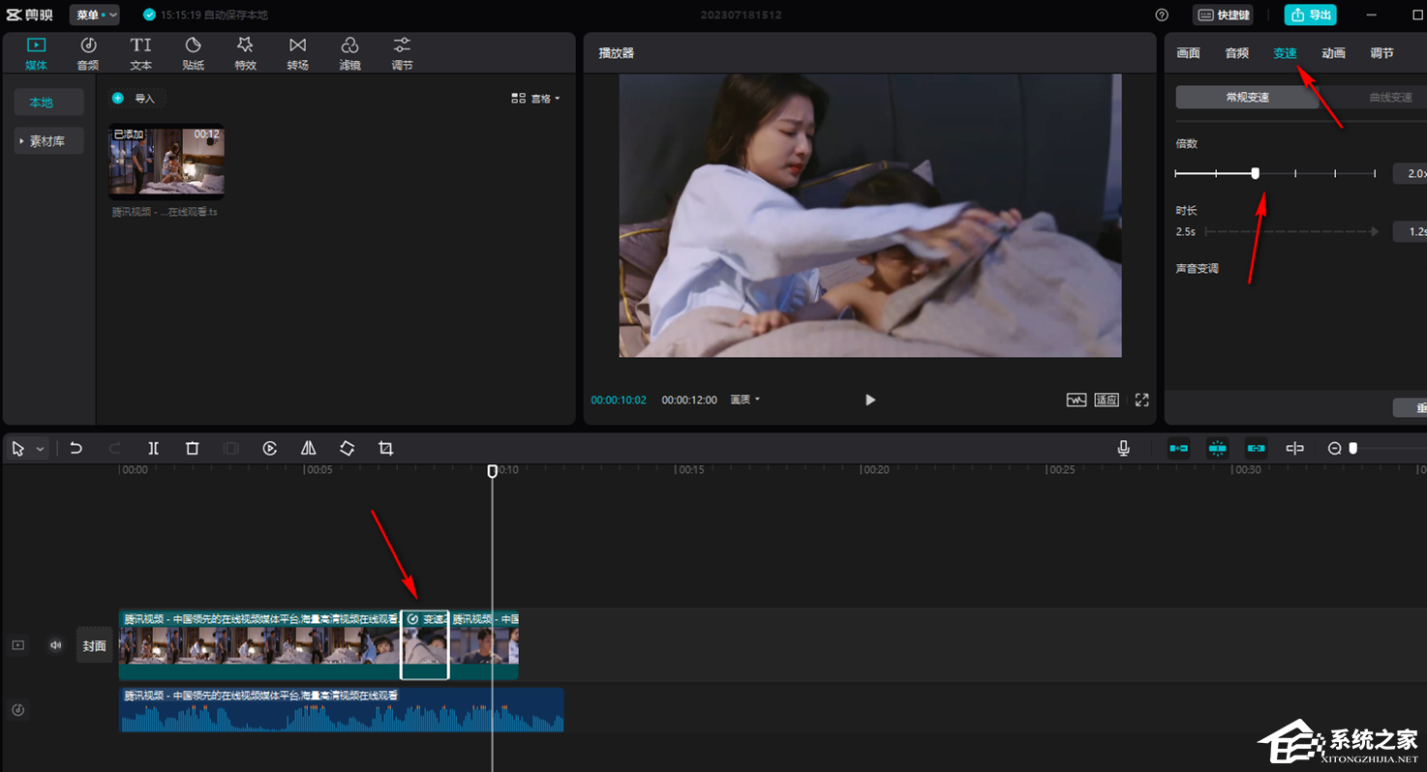Click the plus 导入 import icon
The width and height of the screenshot is (1427, 772).
tap(118, 98)
